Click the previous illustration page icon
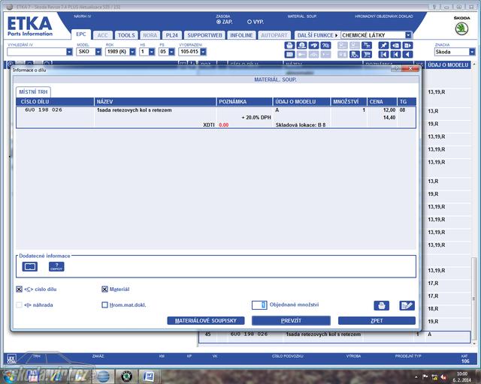Viewport: 481px width, 384px height. click(395, 46)
